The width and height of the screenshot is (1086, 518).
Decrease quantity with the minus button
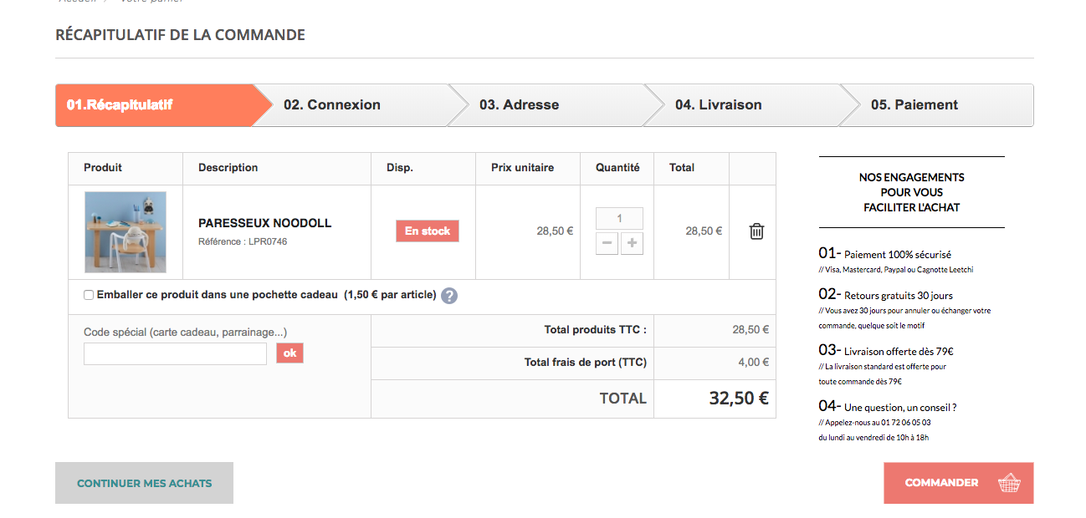[x=607, y=244]
